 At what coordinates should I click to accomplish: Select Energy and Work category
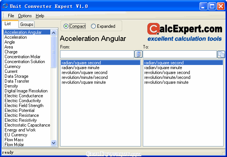(x=27, y=130)
